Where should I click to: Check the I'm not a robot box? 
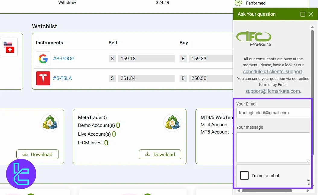click(244, 175)
